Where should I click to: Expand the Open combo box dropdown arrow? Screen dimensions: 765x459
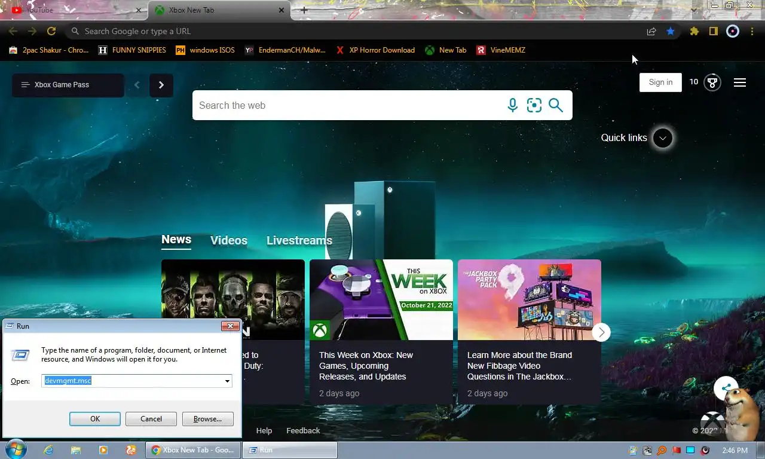pos(227,381)
